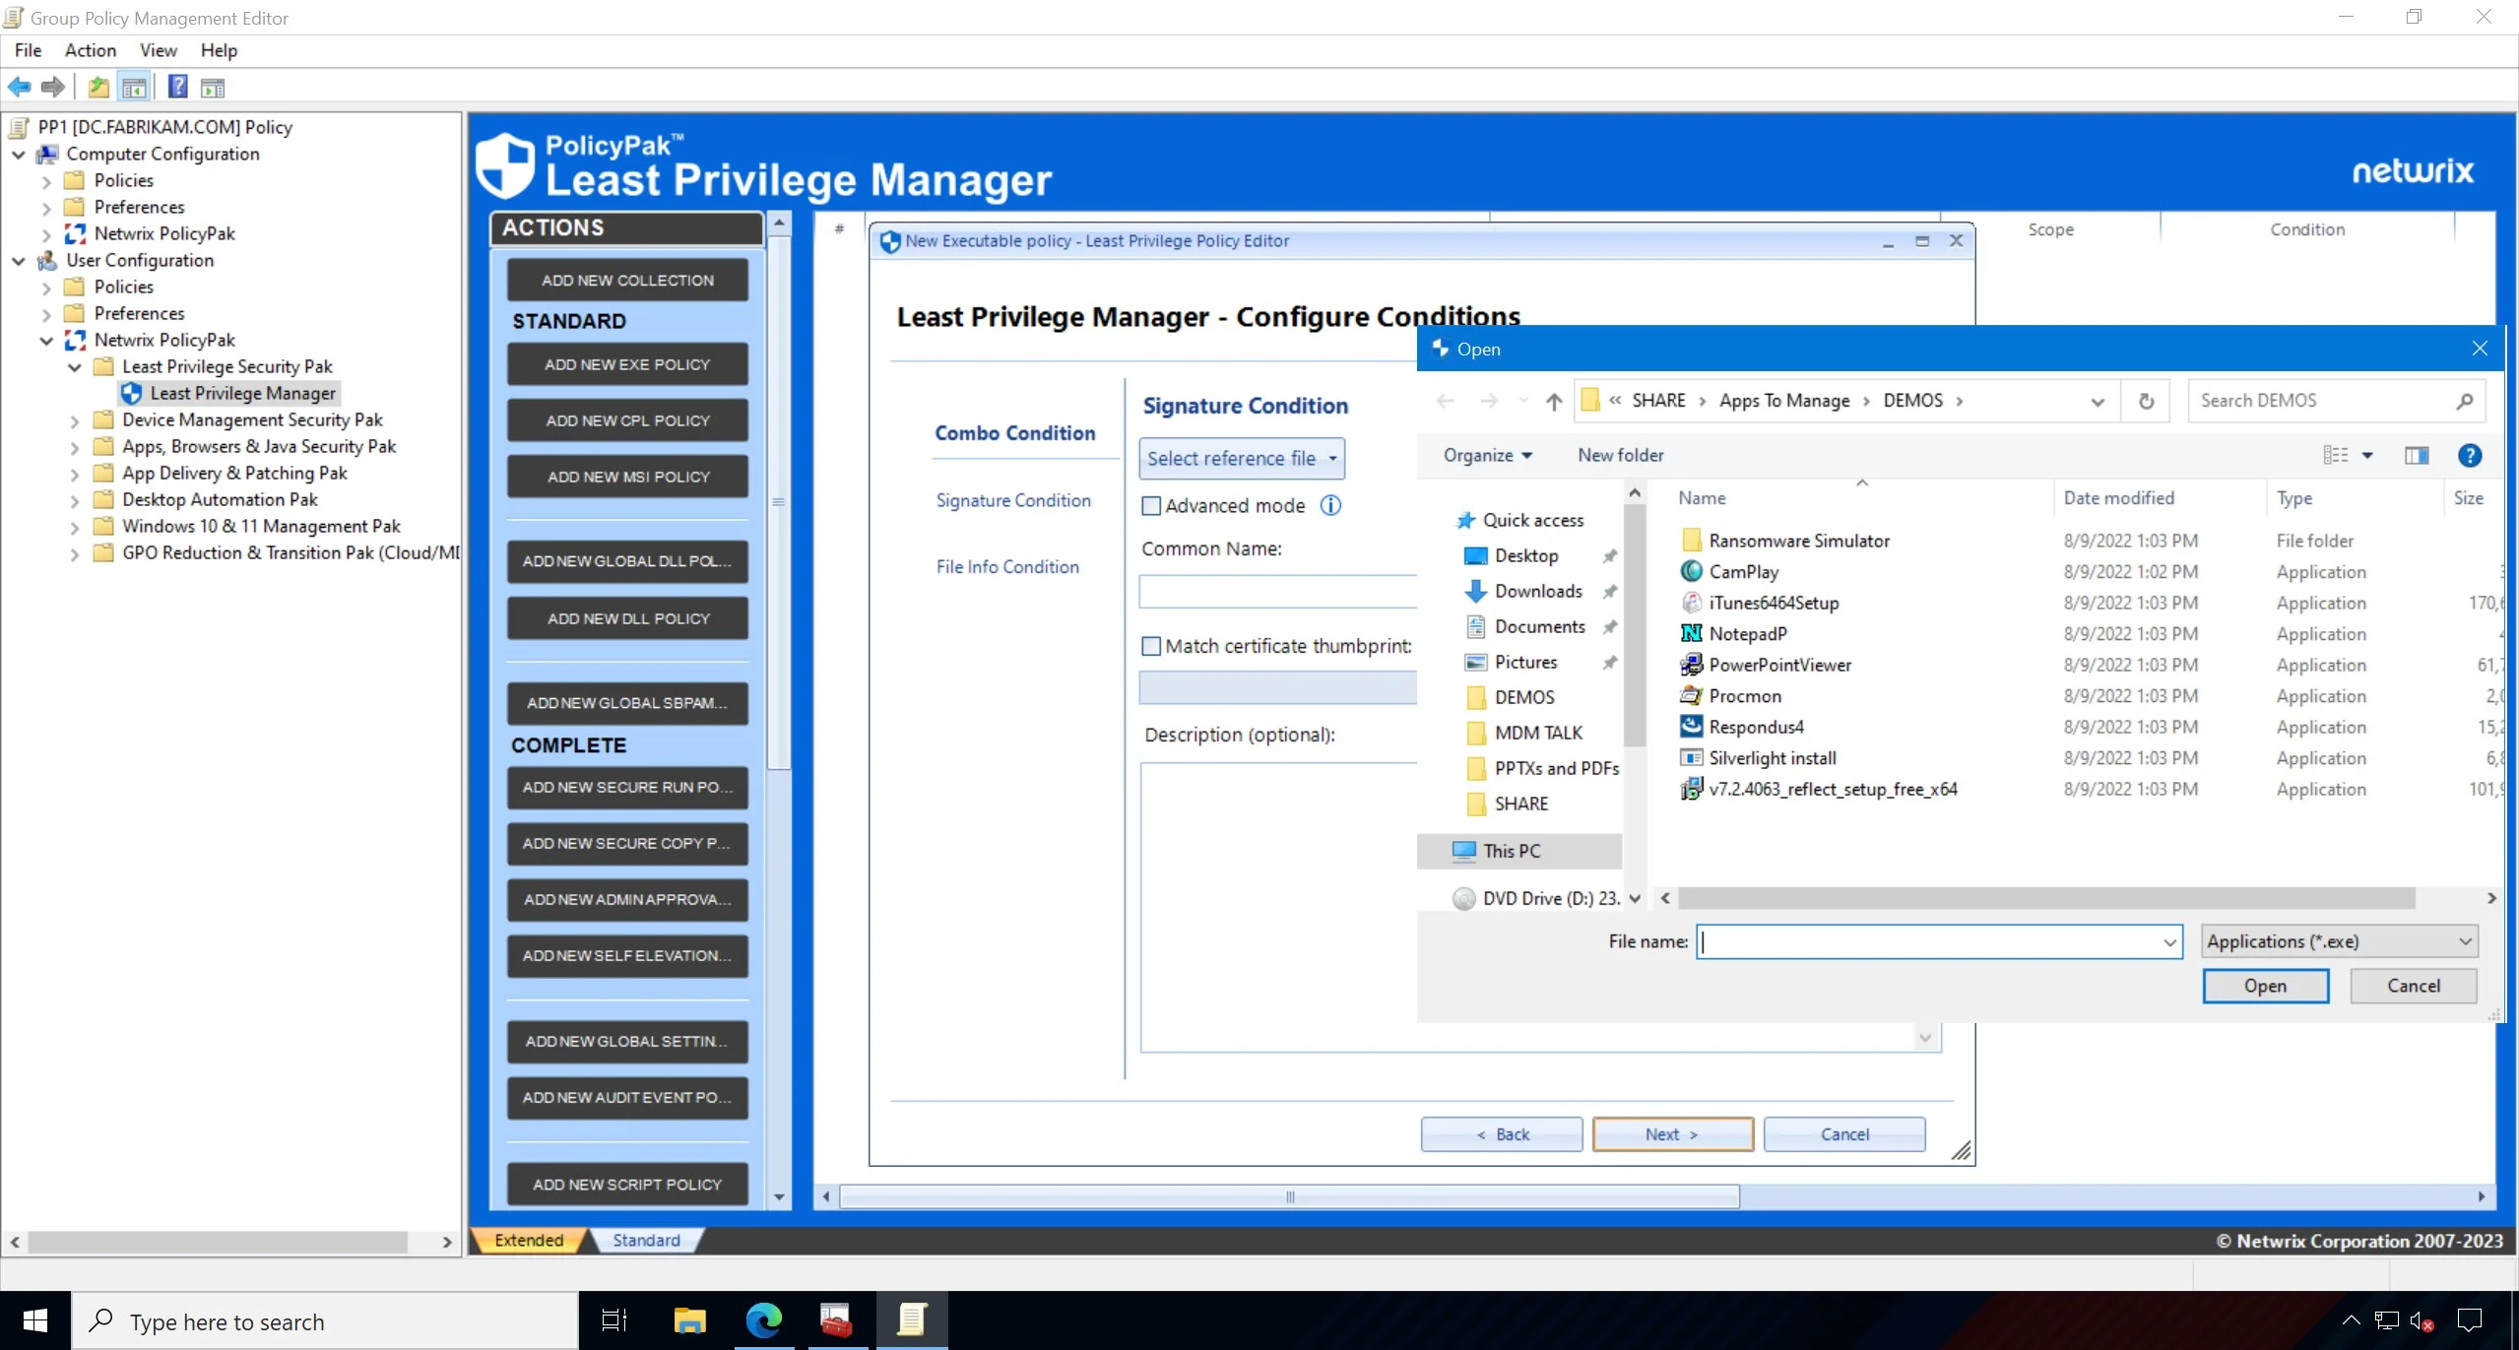Expand the address bar previous locations dropdown

pyautogui.click(x=2098, y=402)
